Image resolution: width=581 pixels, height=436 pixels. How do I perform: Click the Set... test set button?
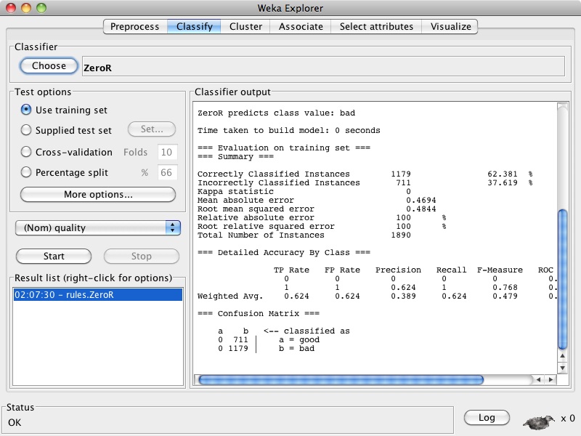coord(152,129)
